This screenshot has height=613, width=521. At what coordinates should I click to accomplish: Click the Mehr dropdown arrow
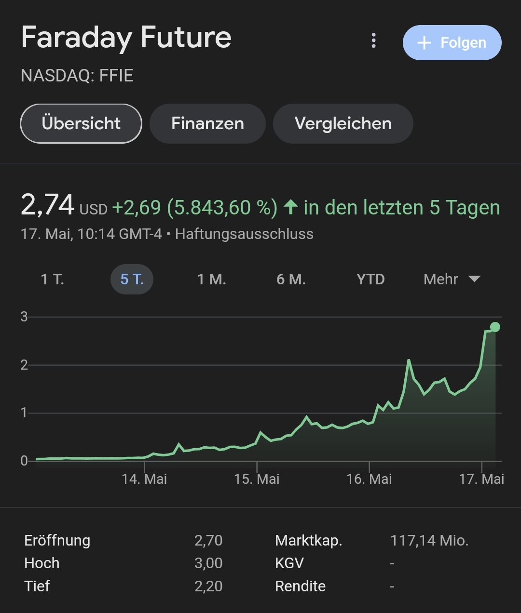(x=474, y=279)
